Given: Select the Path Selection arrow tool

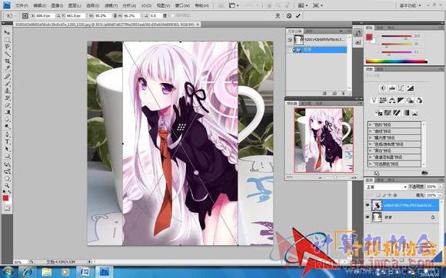Looking at the screenshot, I should point(7,149).
